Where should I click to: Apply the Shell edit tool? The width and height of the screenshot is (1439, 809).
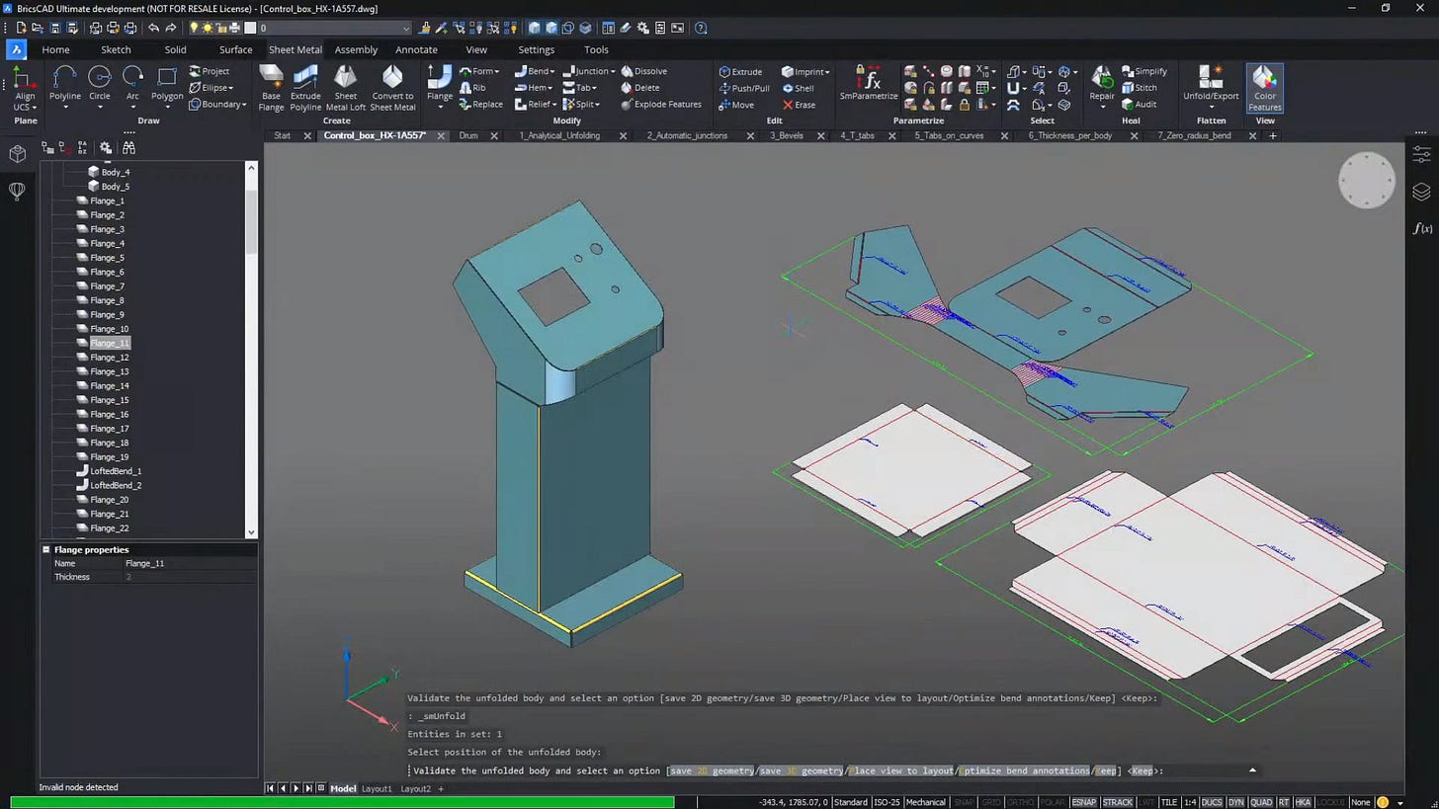coord(798,88)
